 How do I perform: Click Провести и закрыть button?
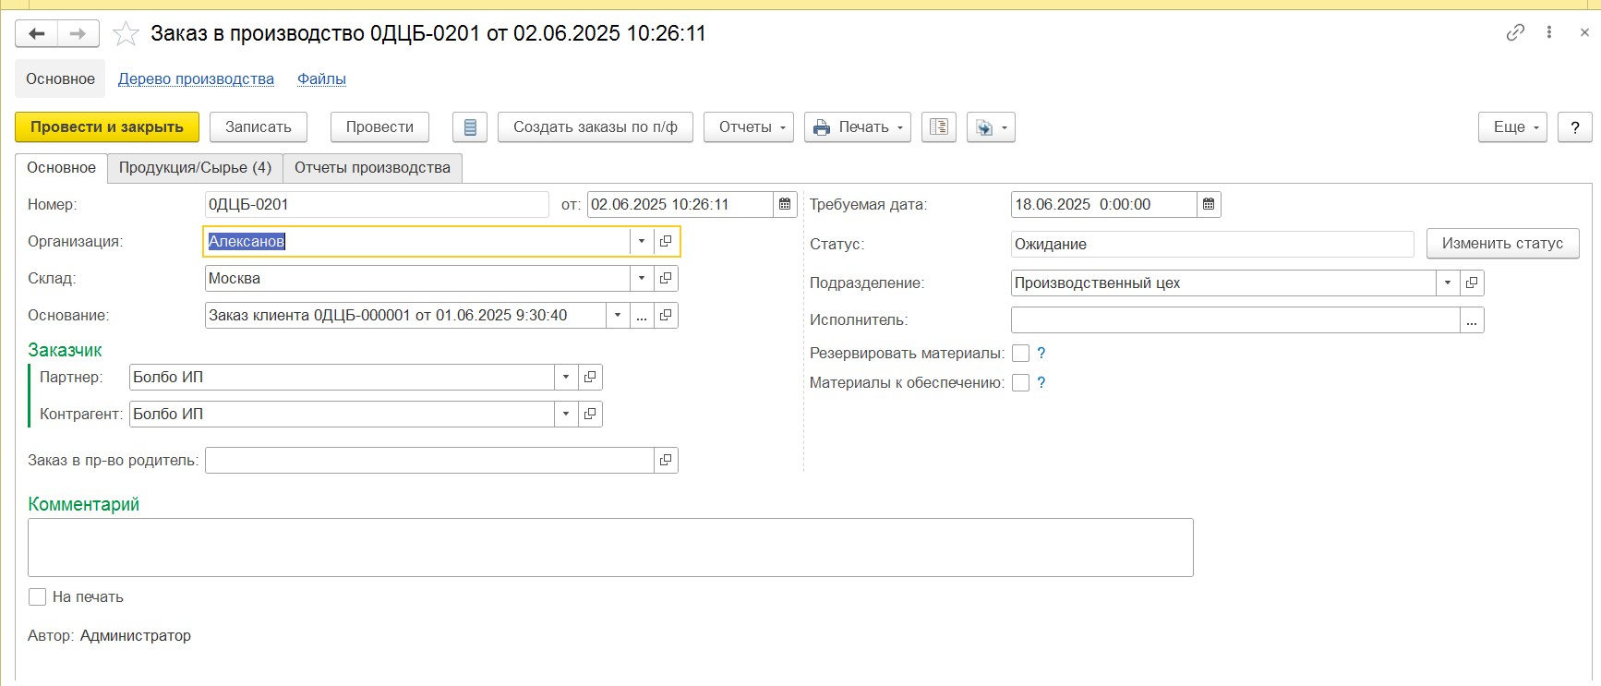click(x=107, y=127)
